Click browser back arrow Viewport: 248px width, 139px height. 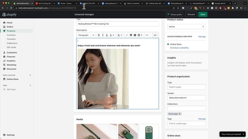click(3, 8)
